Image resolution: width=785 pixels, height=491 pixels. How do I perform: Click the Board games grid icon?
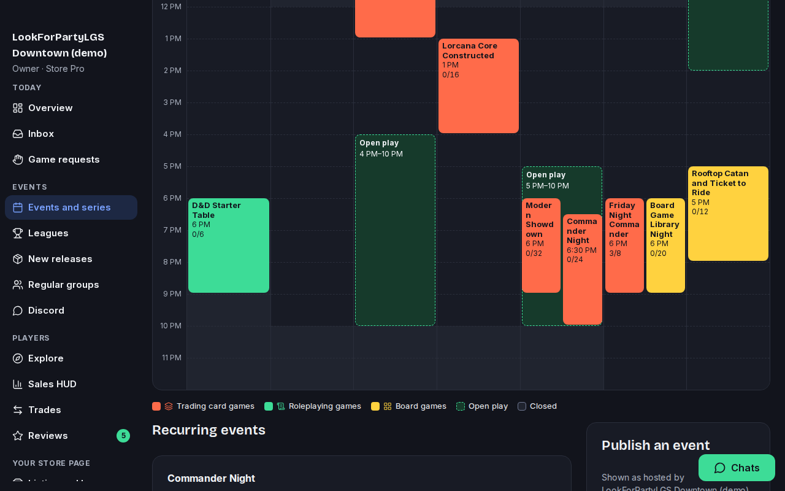[x=388, y=406]
